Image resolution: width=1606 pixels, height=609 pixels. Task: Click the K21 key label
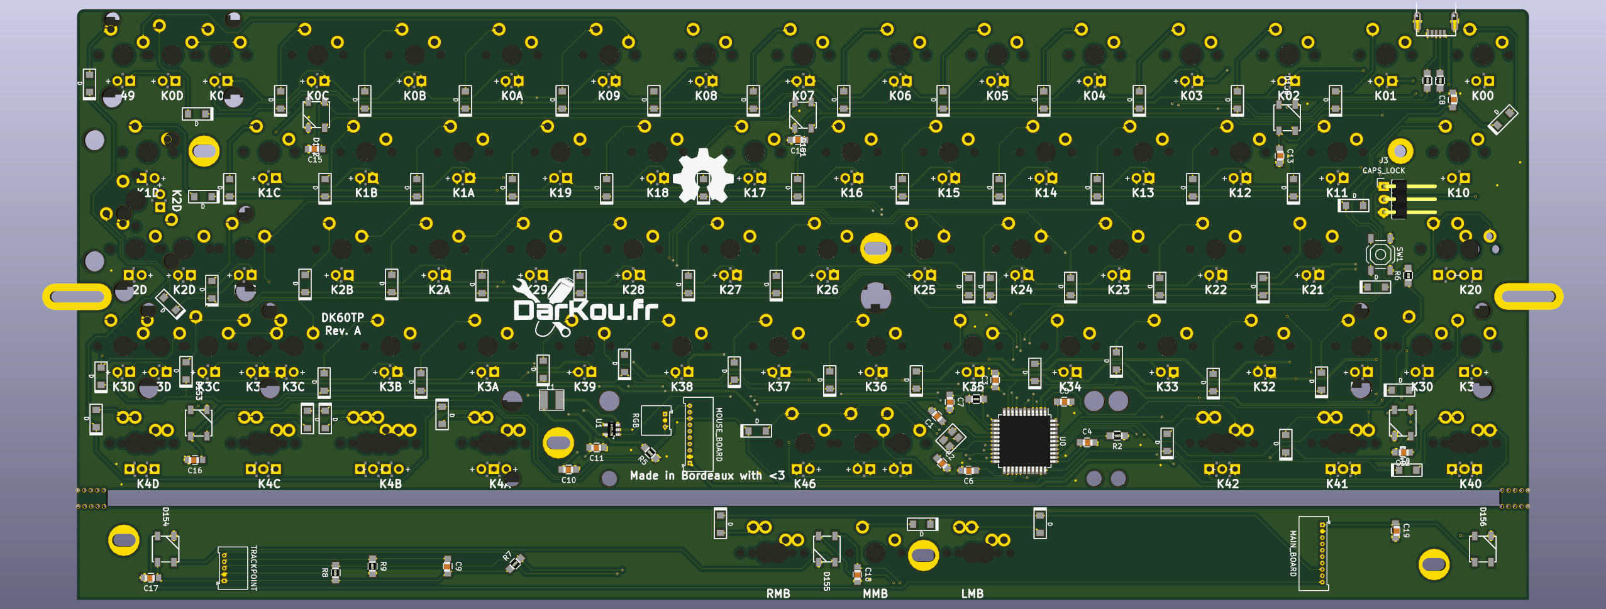click(x=1312, y=290)
